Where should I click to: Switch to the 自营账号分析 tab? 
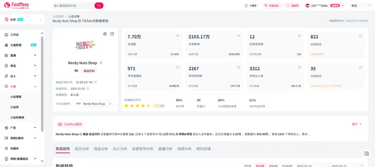click(143, 149)
